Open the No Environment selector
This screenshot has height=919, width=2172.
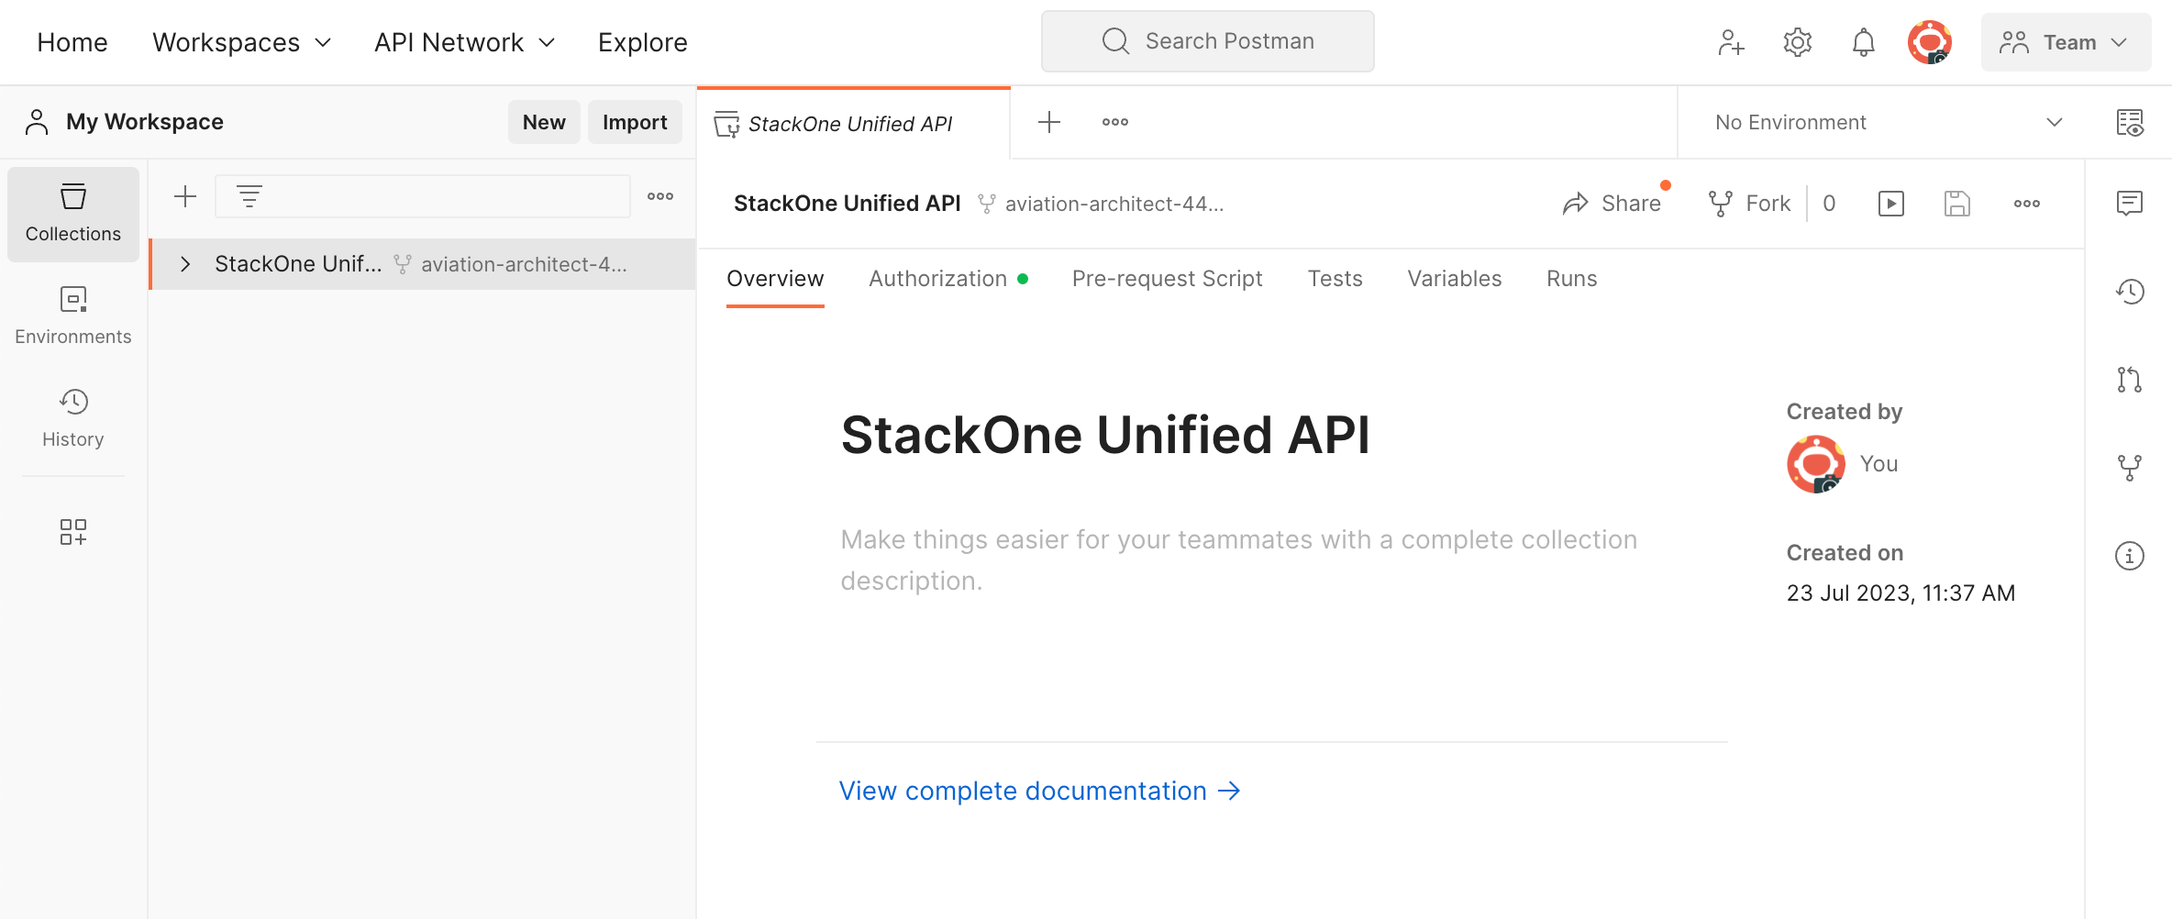(1889, 122)
